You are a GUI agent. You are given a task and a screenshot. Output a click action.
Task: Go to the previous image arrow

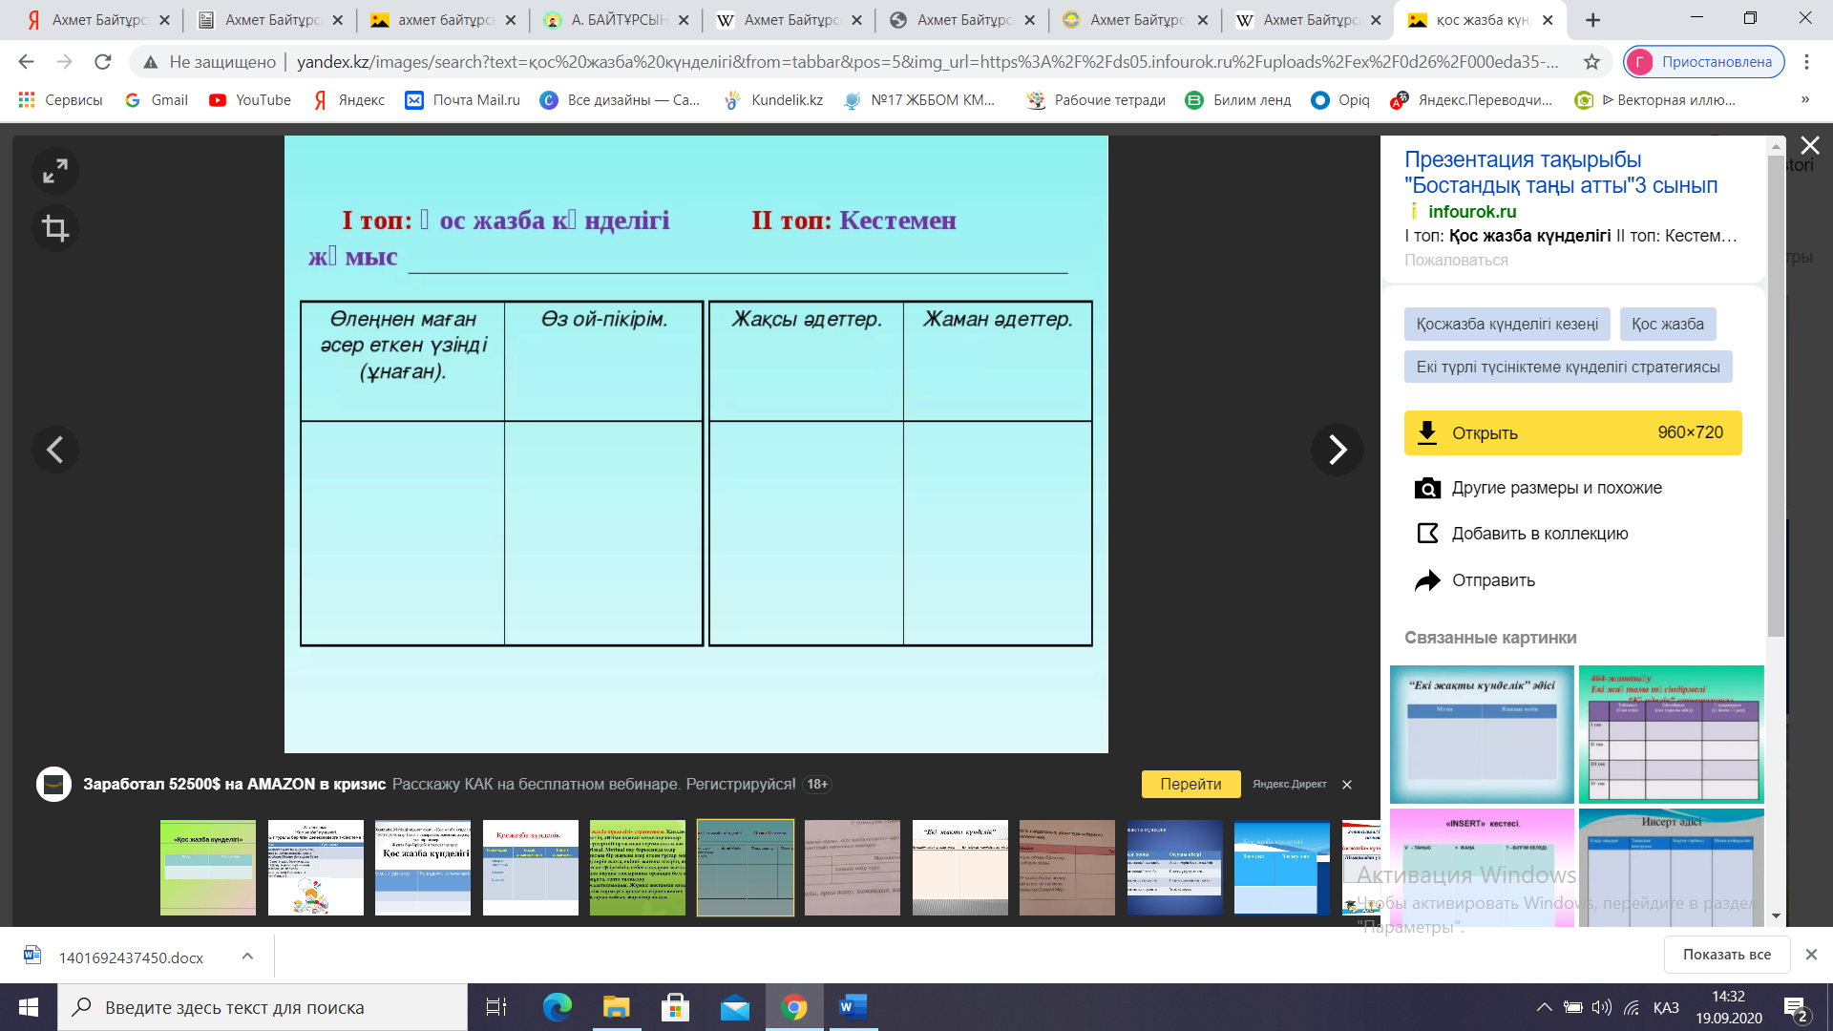(55, 450)
